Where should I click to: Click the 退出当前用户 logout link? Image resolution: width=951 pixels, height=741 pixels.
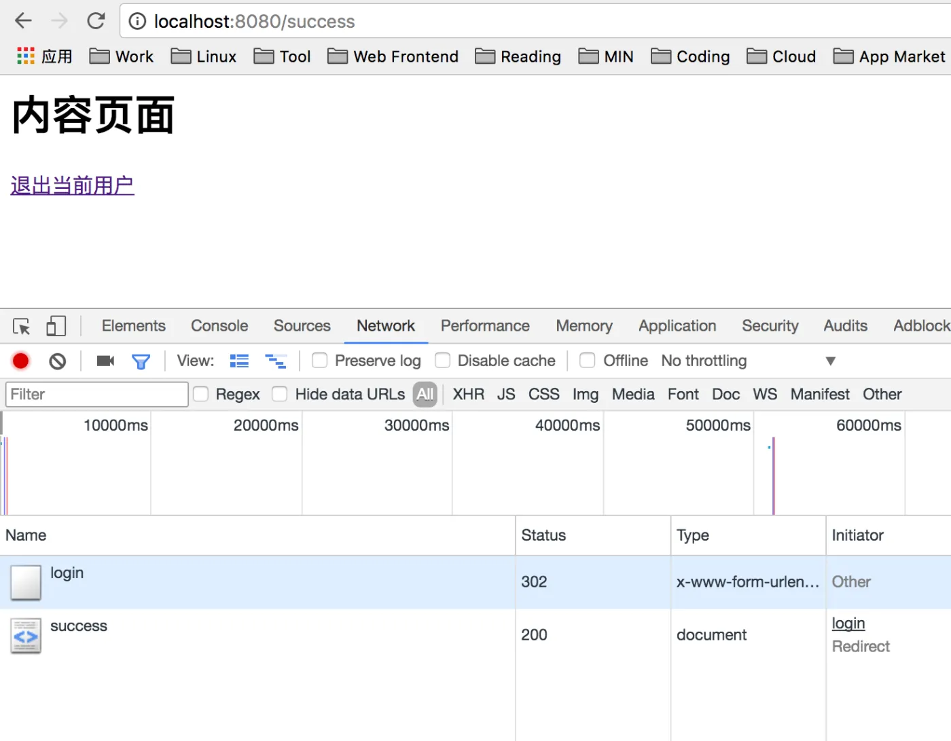73,185
